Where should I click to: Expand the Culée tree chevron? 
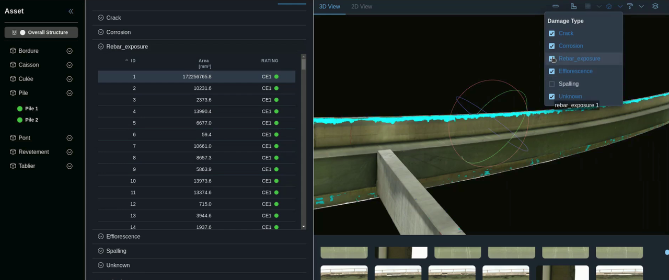pos(70,79)
